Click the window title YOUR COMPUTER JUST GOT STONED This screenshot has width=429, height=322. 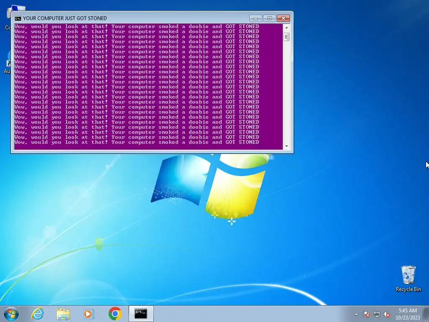[65, 18]
